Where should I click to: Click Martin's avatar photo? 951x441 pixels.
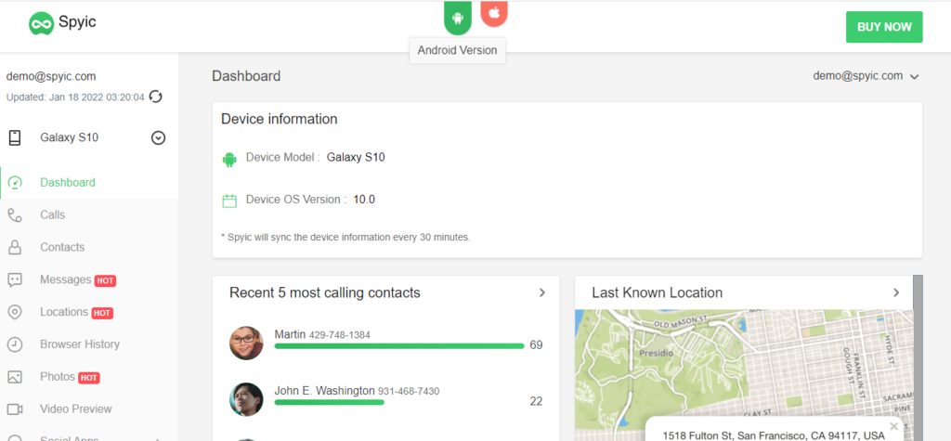pos(246,344)
